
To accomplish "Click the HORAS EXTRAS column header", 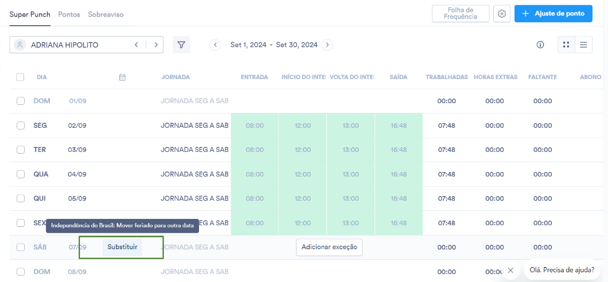I will click(496, 77).
